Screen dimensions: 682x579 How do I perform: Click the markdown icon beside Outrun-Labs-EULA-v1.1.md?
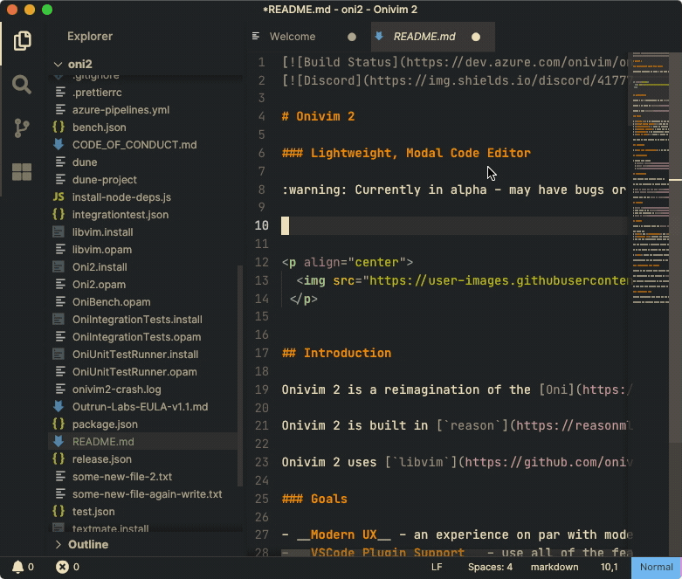(59, 407)
